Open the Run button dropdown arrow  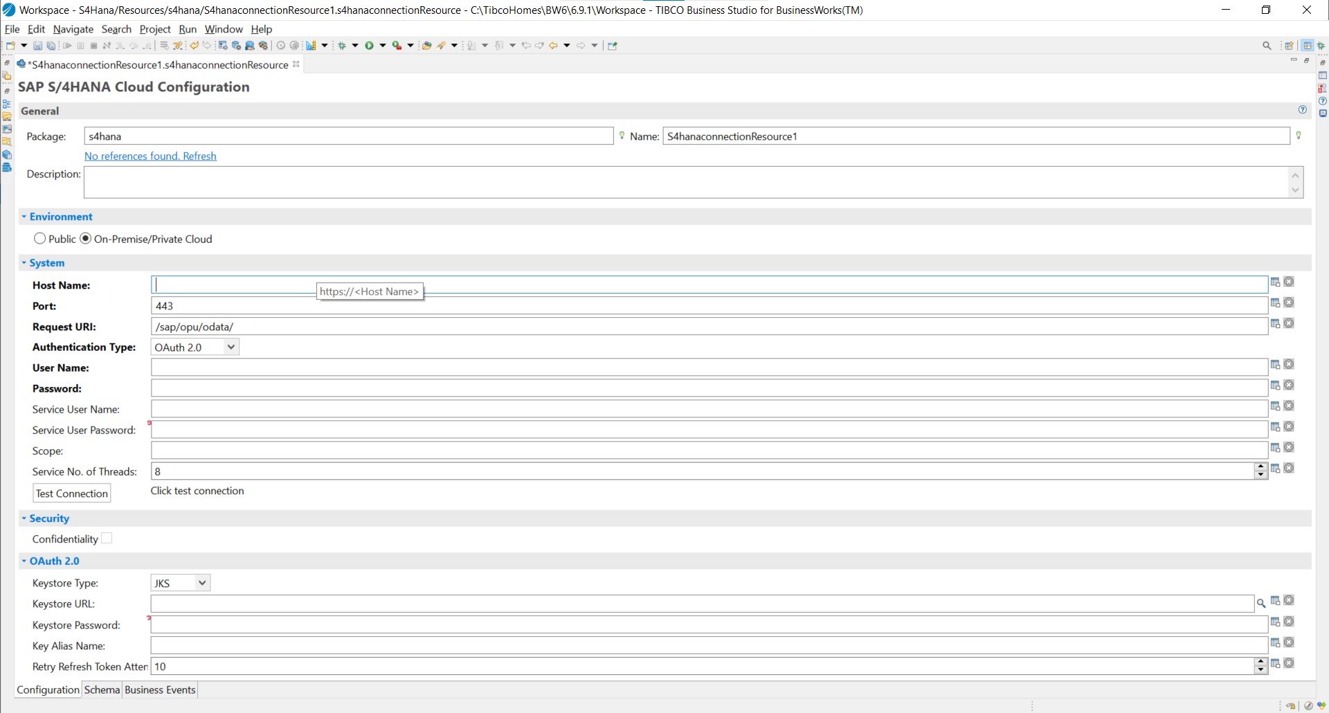(383, 46)
